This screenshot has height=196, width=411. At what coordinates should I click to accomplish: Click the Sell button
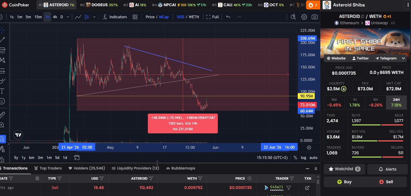tap(386, 182)
